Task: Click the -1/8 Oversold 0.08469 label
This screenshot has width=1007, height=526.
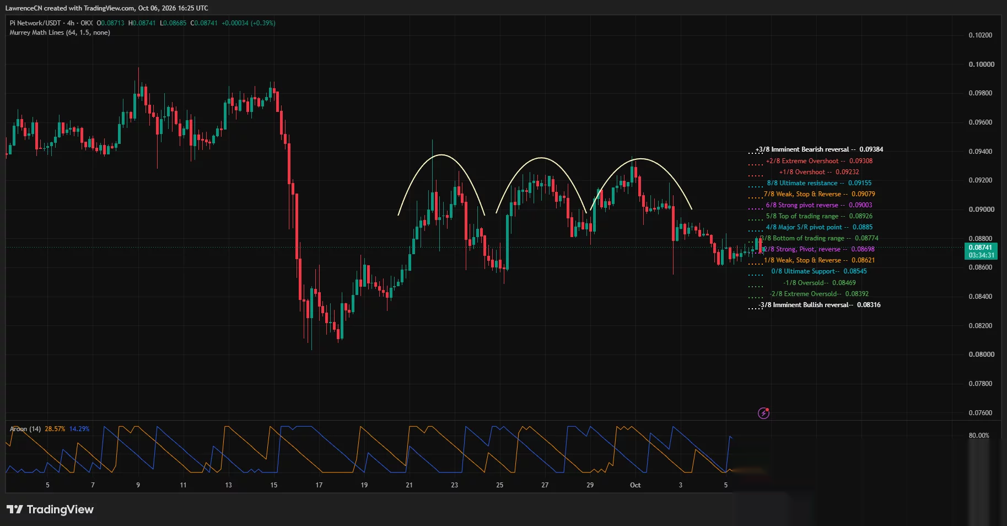Action: pyautogui.click(x=819, y=283)
